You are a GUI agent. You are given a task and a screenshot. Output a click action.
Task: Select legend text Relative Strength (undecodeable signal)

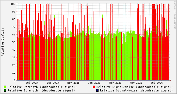[x=42, y=87]
